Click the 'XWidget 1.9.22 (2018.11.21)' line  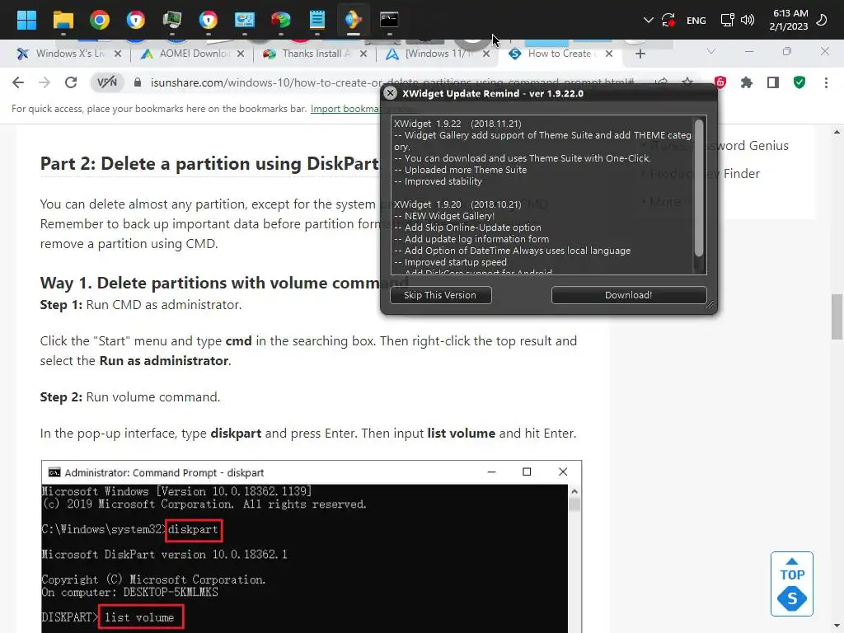click(457, 124)
